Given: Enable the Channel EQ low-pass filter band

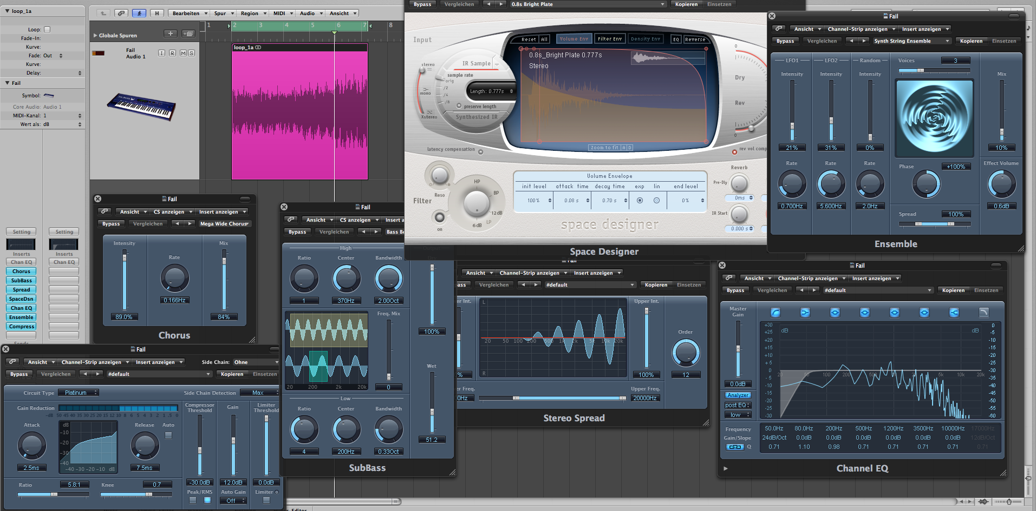Looking at the screenshot, I should point(984,313).
